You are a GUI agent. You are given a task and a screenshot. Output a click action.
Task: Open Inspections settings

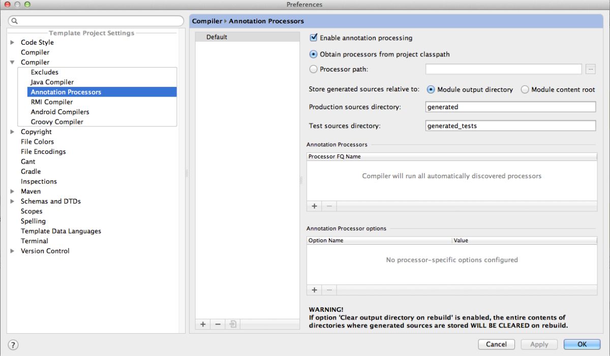pos(39,181)
